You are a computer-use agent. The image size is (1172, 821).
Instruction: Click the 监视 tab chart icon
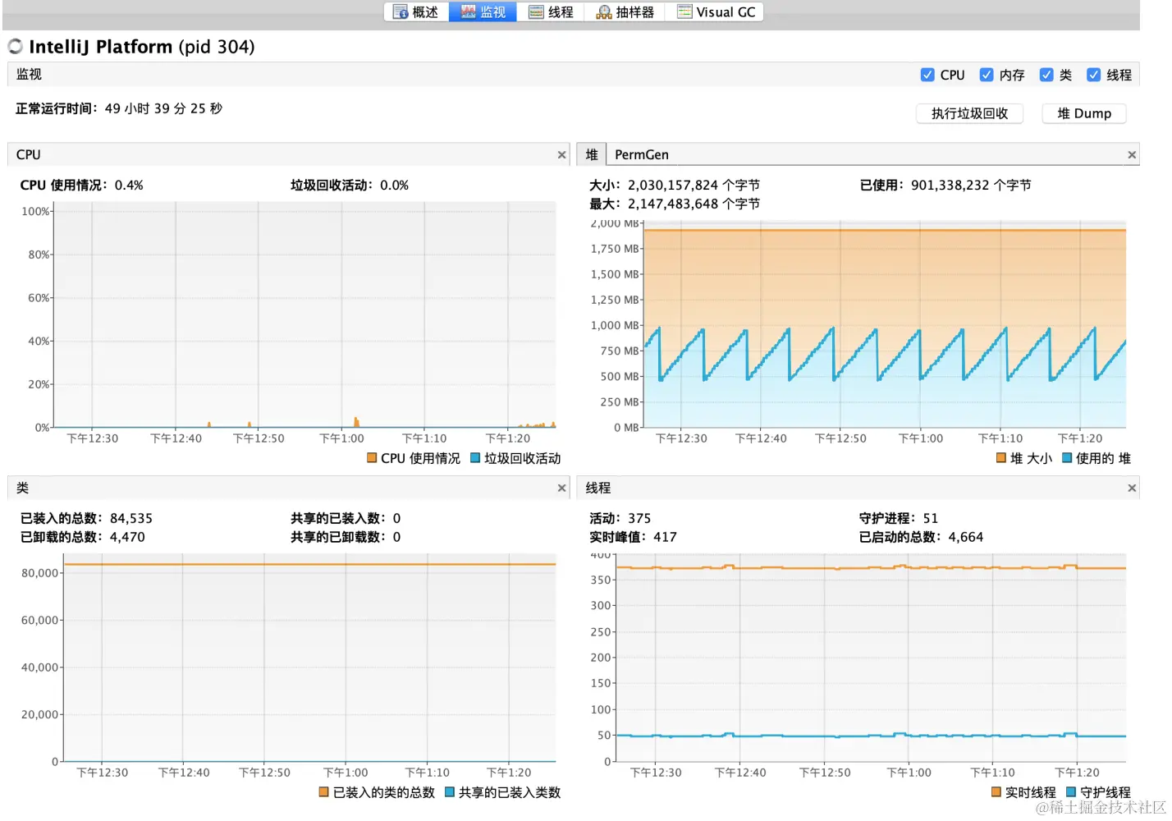point(469,12)
